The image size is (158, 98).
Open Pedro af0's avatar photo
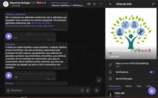[x=111, y=94]
